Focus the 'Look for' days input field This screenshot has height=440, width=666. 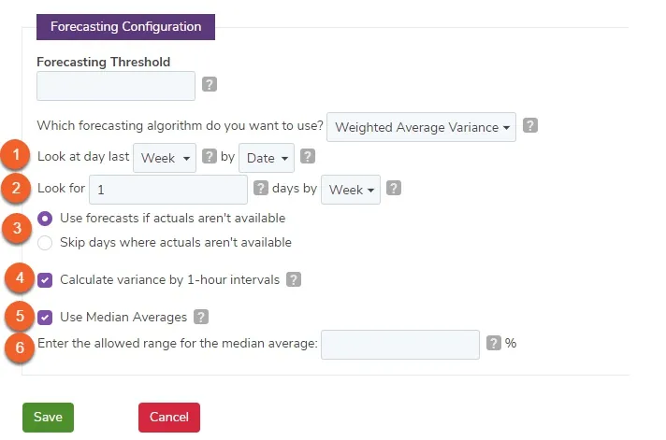[168, 190]
